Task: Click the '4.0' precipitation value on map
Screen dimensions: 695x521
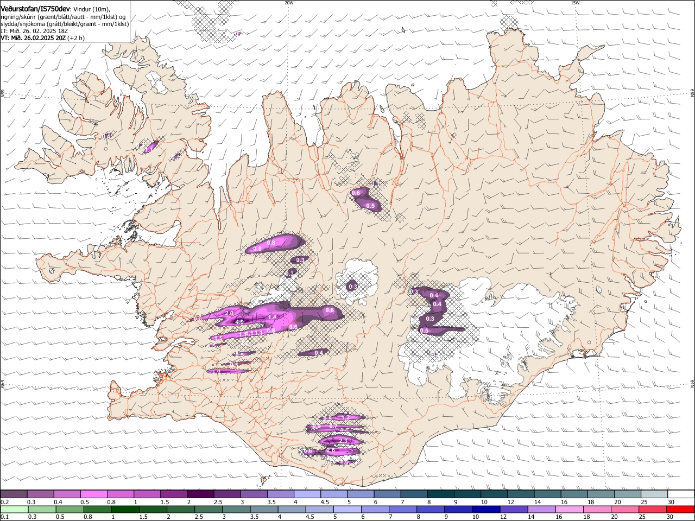Action: (239, 322)
